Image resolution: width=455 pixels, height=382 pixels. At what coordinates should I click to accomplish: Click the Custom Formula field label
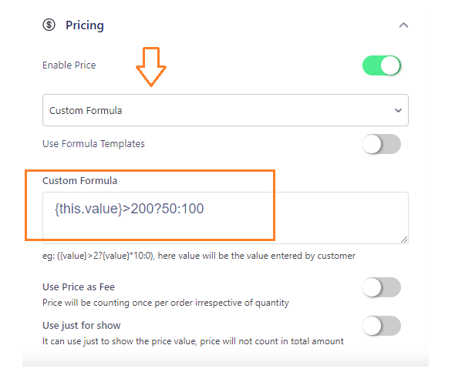point(79,180)
